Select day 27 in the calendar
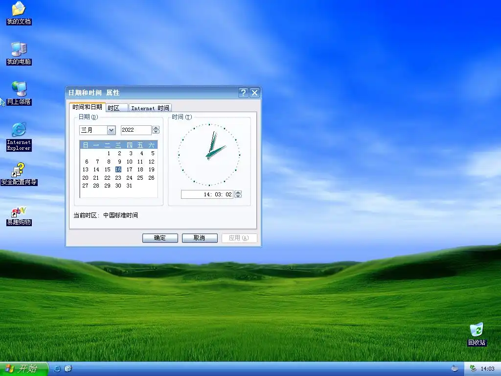The height and width of the screenshot is (376, 501). [85, 186]
